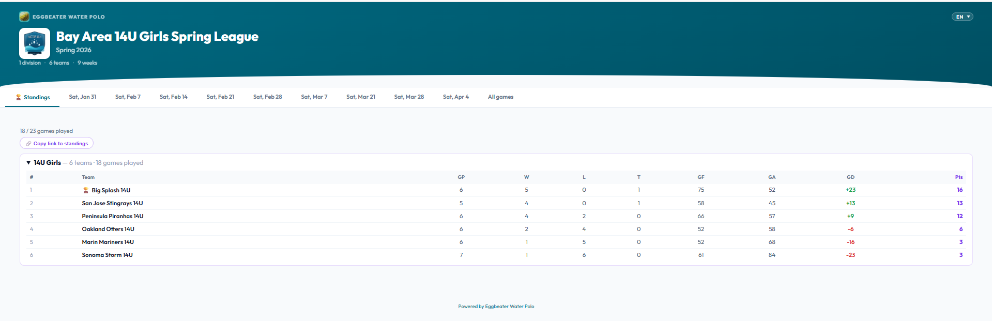Screen dimensions: 992x321
Task: Open the Sat, Apr 4 tab
Action: [456, 97]
